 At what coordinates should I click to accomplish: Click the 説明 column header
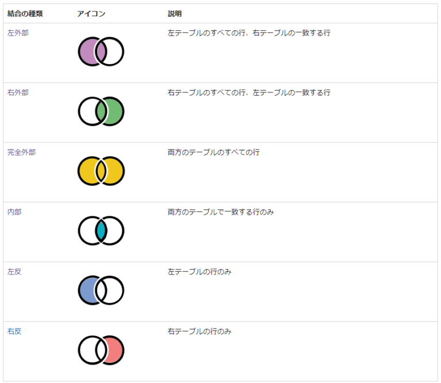pyautogui.click(x=175, y=13)
